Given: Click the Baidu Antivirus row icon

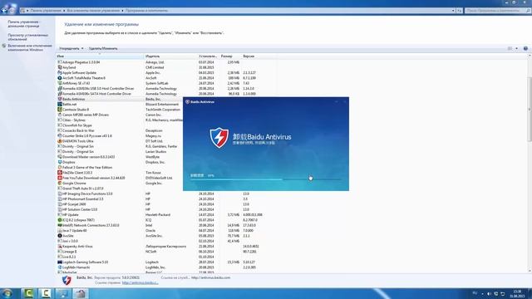Looking at the screenshot, I should (x=60, y=99).
